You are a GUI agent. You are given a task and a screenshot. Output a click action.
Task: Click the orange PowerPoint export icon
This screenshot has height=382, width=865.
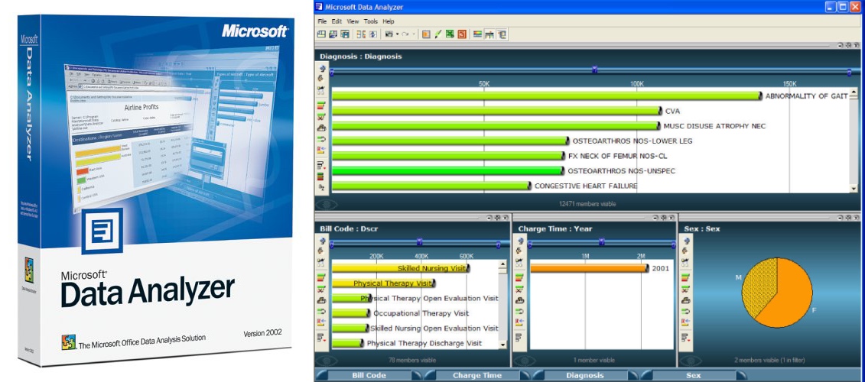[x=462, y=34]
